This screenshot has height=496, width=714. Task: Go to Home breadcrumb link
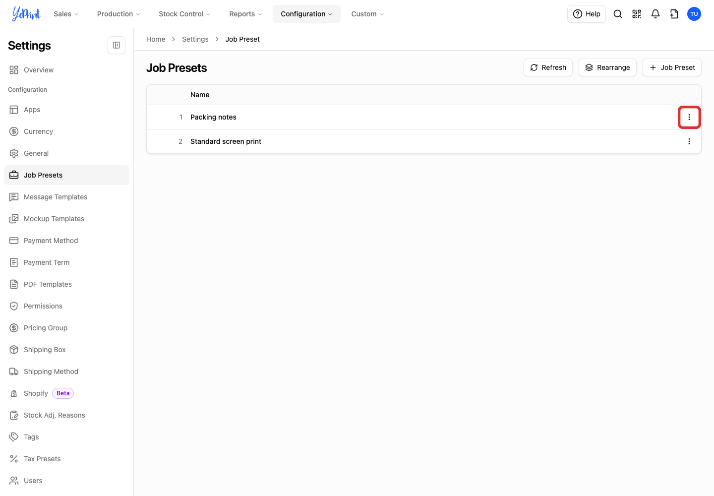[x=156, y=39]
